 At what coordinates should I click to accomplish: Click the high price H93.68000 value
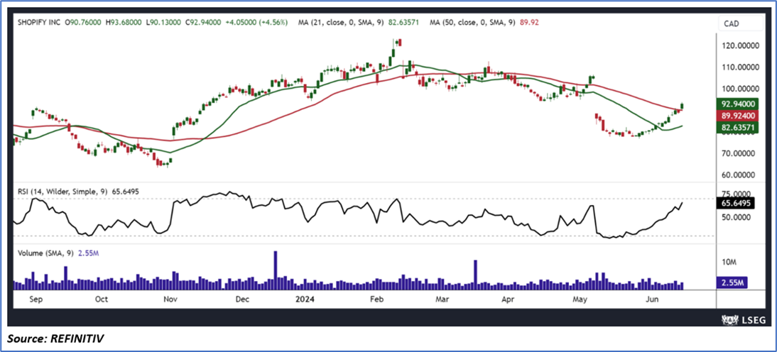[124, 23]
